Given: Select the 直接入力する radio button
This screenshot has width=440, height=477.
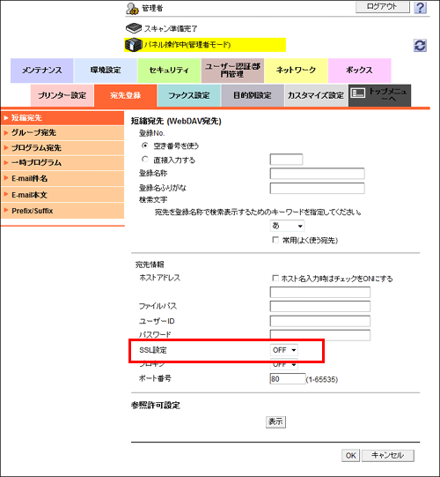Looking at the screenshot, I should pyautogui.click(x=145, y=160).
